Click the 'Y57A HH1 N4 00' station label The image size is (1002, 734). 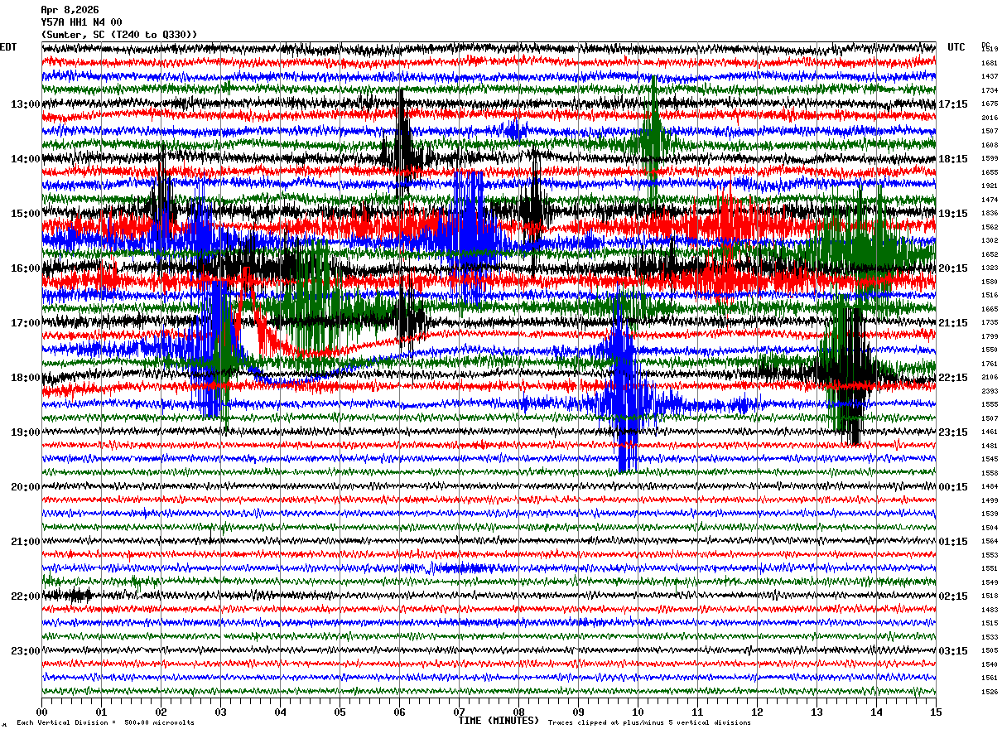coord(81,22)
